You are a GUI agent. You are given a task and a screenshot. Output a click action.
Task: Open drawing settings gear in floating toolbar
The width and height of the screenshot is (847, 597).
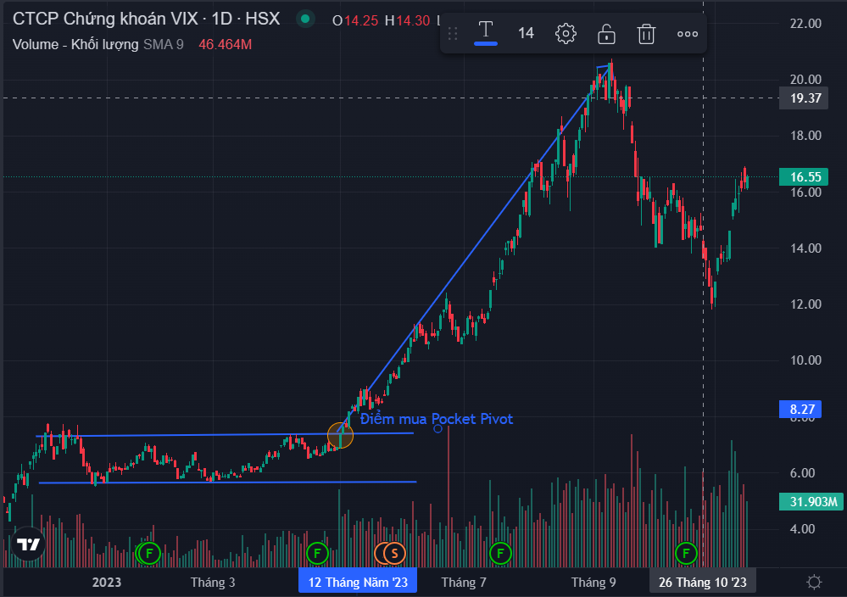(x=566, y=34)
